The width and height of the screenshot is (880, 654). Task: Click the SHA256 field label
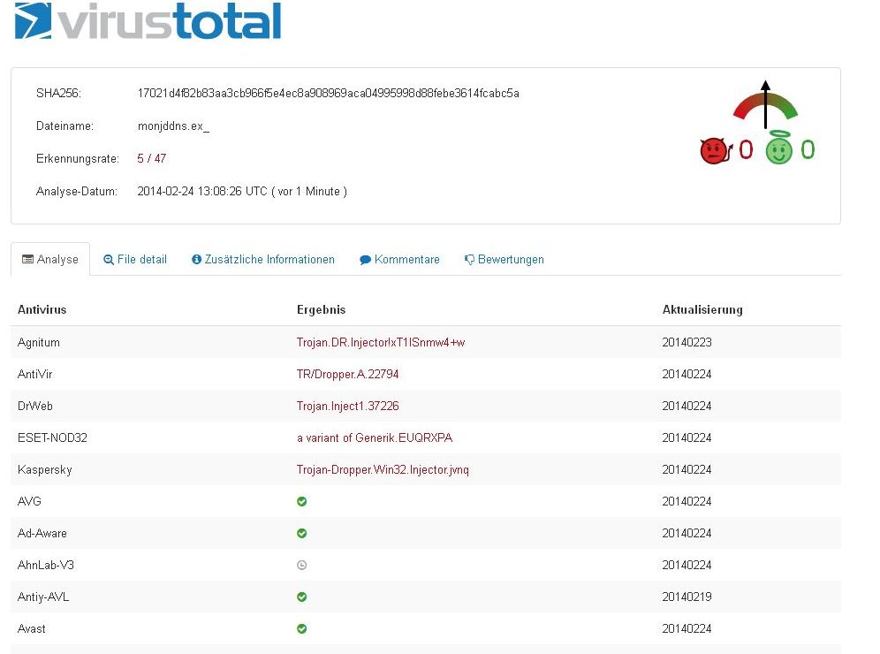pyautogui.click(x=58, y=93)
